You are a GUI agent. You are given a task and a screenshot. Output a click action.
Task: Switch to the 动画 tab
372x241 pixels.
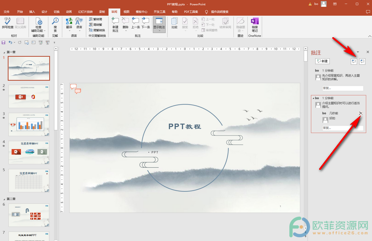[x=69, y=12]
